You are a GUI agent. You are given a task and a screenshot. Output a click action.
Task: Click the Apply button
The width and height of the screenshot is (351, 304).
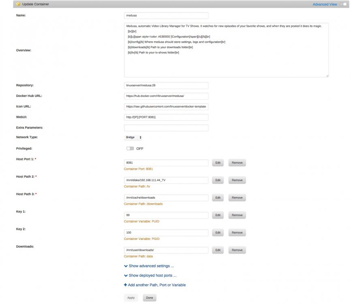coord(131,298)
